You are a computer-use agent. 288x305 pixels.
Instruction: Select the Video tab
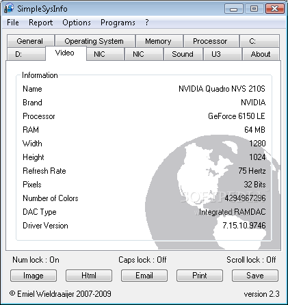coord(66,53)
